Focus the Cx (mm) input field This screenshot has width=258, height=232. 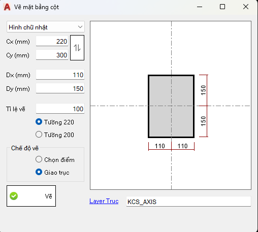52,41
